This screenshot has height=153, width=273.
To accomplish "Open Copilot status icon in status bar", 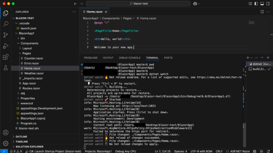I will click(x=255, y=151).
